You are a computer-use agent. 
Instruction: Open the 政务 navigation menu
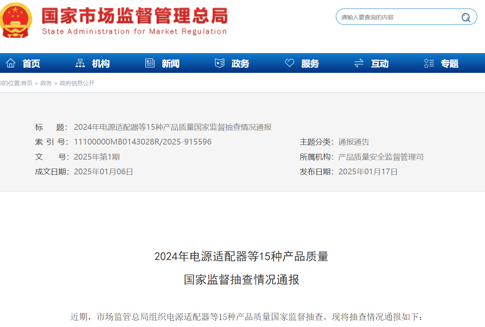(241, 64)
